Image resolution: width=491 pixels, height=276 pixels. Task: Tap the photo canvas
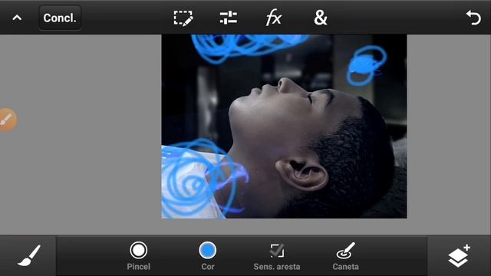[284, 127]
